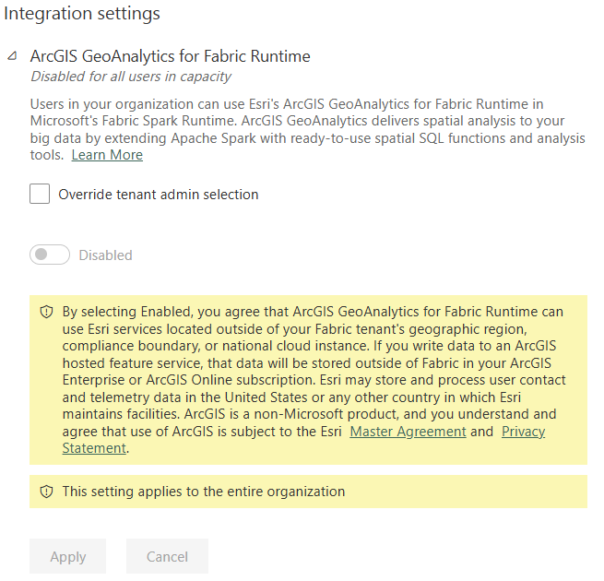Click the shield icon in Esri agreement warning
This screenshot has height=581, width=604.
click(x=47, y=312)
